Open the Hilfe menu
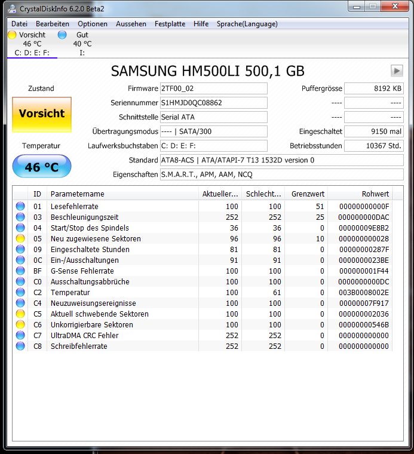Viewport: 414px width, 454px height. pyautogui.click(x=201, y=24)
